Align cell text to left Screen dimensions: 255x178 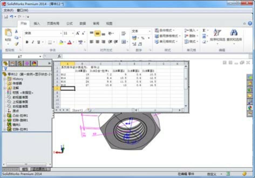point(91,42)
